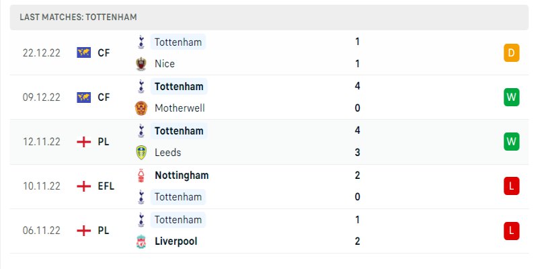Screen dimensions: 538x269
Task: Click the Nice club crest icon
Action: [x=141, y=64]
